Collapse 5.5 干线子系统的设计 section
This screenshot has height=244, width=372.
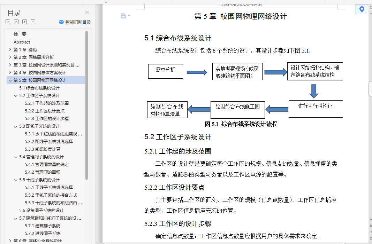[x=16, y=180]
